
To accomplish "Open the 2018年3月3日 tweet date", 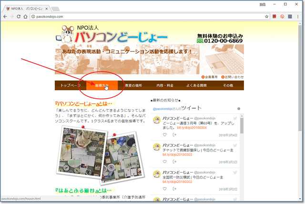I will tap(228, 162).
